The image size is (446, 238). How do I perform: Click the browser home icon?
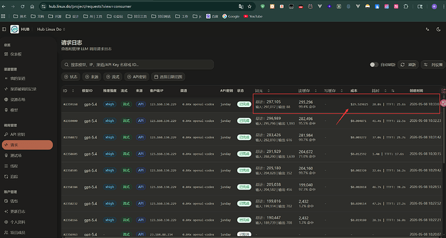(x=32, y=6)
